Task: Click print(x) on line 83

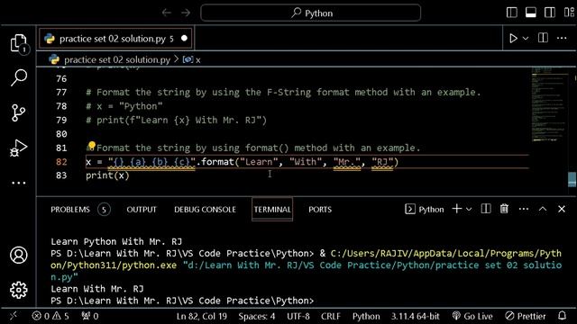Action: 107,175
